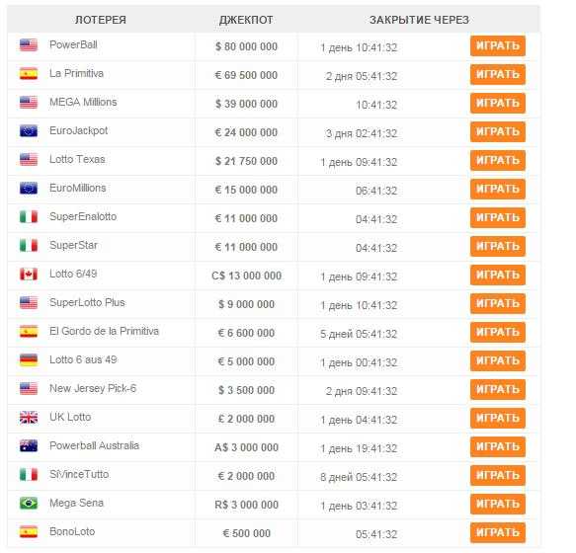Sort by the ДЖЕКПОТ column header
Viewport: 576px width, 553px height.
click(x=246, y=20)
